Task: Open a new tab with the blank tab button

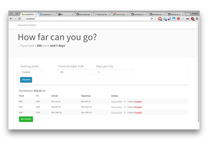Action: click(187, 14)
